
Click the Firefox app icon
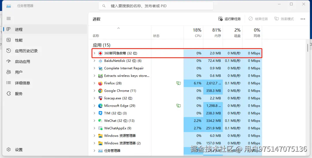tap(100, 83)
